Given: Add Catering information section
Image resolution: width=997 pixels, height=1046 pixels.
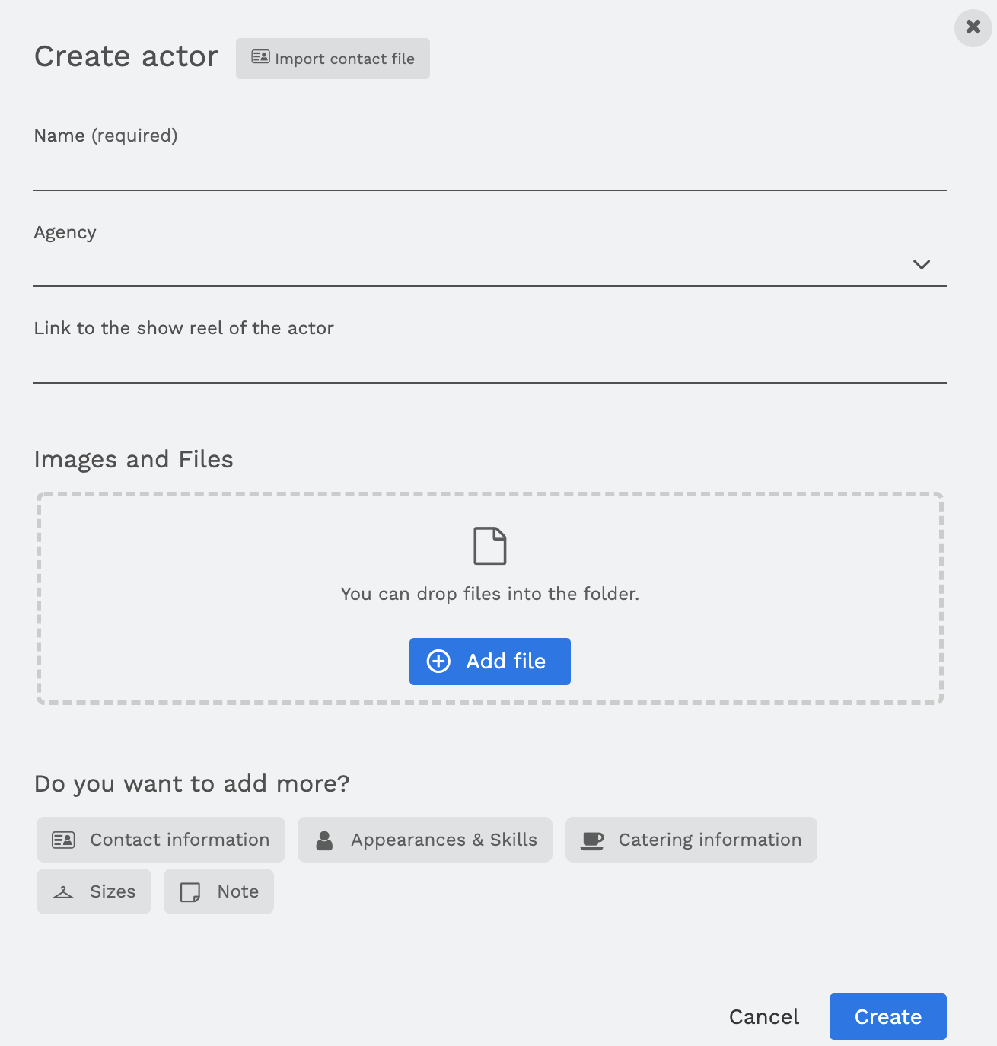Looking at the screenshot, I should tap(691, 840).
